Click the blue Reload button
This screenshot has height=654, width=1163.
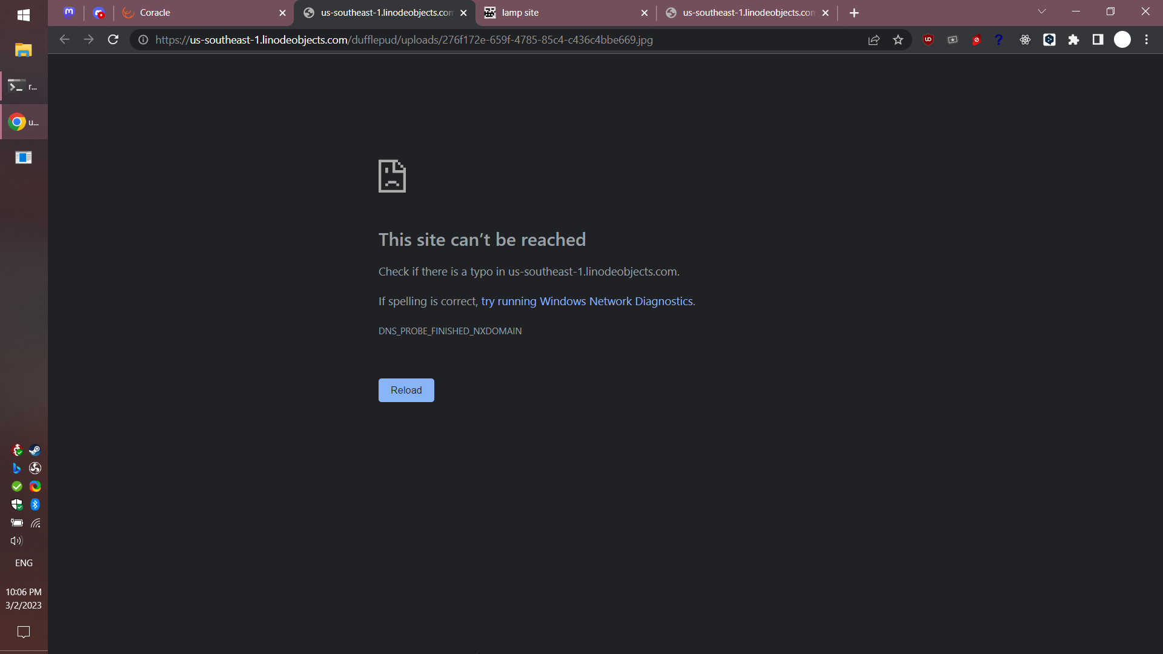pyautogui.click(x=406, y=391)
